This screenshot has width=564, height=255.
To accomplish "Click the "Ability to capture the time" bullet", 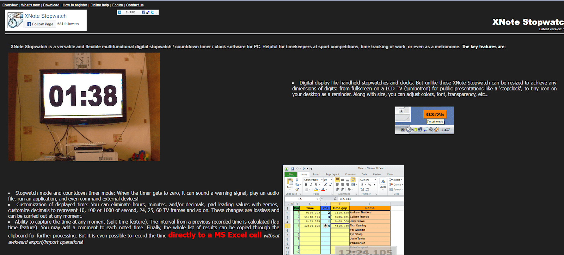I will (144, 232).
